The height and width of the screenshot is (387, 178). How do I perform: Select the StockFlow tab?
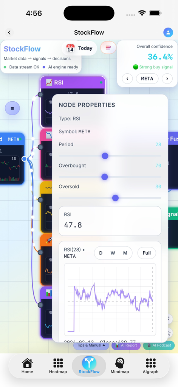pyautogui.click(x=89, y=365)
